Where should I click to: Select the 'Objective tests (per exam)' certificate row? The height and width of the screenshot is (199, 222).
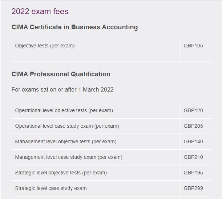click(45, 46)
